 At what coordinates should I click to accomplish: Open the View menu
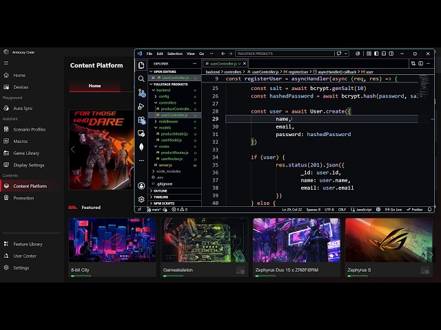[x=190, y=54]
